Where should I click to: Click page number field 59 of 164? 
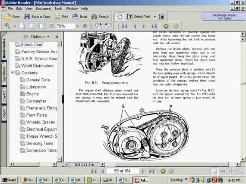pos(123,171)
